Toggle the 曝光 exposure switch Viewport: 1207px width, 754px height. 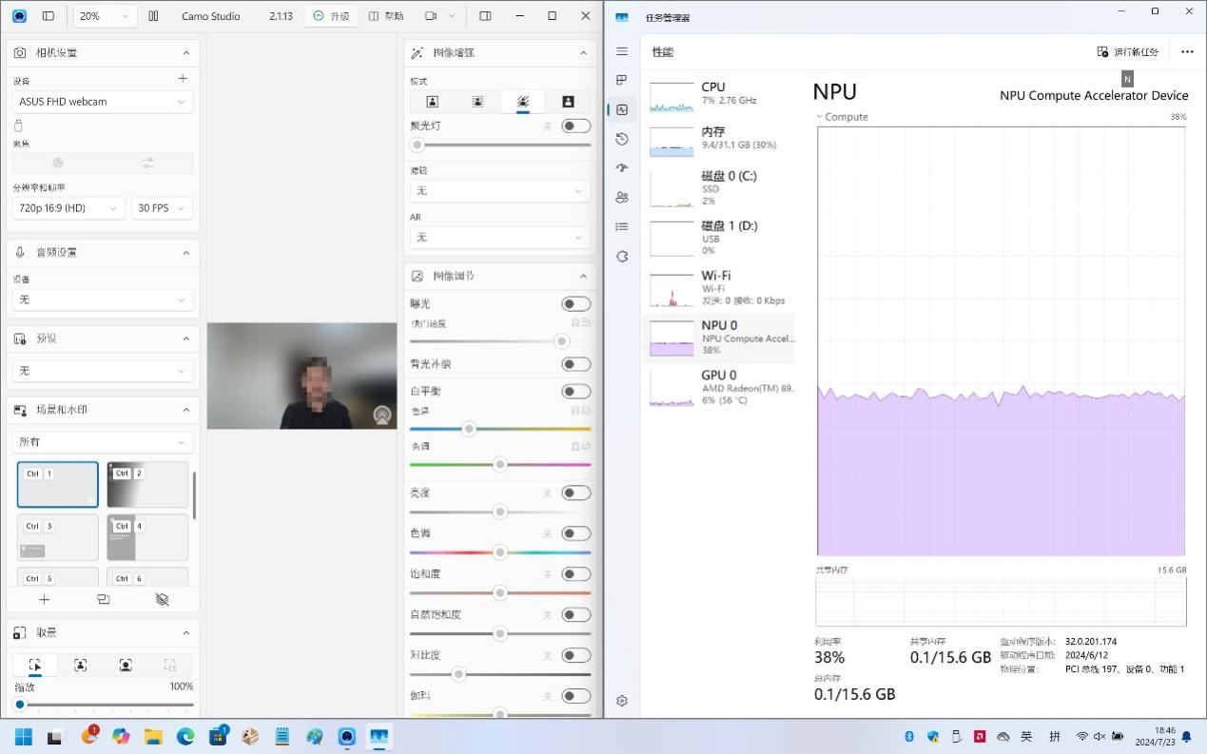click(575, 304)
